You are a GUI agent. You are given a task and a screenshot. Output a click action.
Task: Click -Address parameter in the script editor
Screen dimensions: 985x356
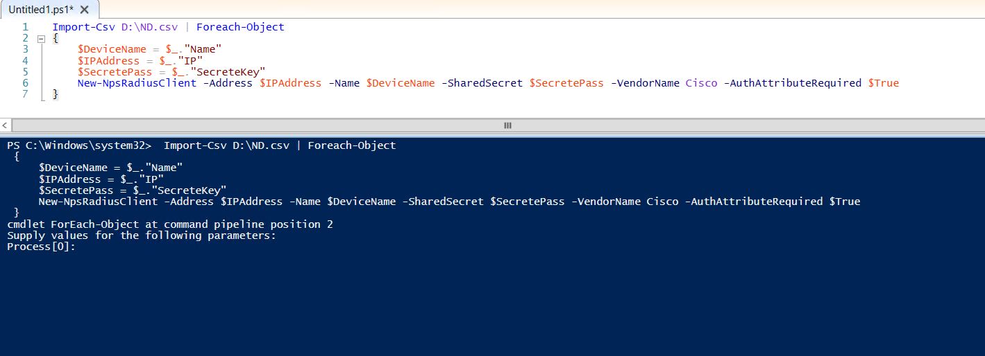click(x=228, y=83)
